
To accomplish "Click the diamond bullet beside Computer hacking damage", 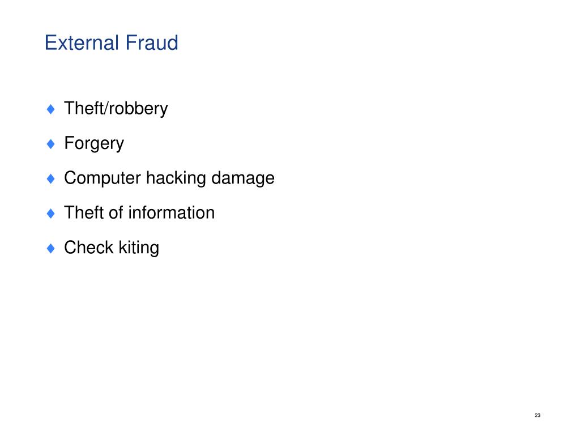I will [51, 178].
